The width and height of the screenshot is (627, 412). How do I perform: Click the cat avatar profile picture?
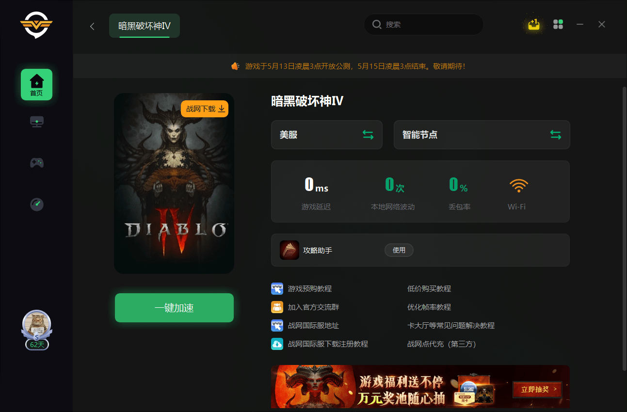point(36,324)
